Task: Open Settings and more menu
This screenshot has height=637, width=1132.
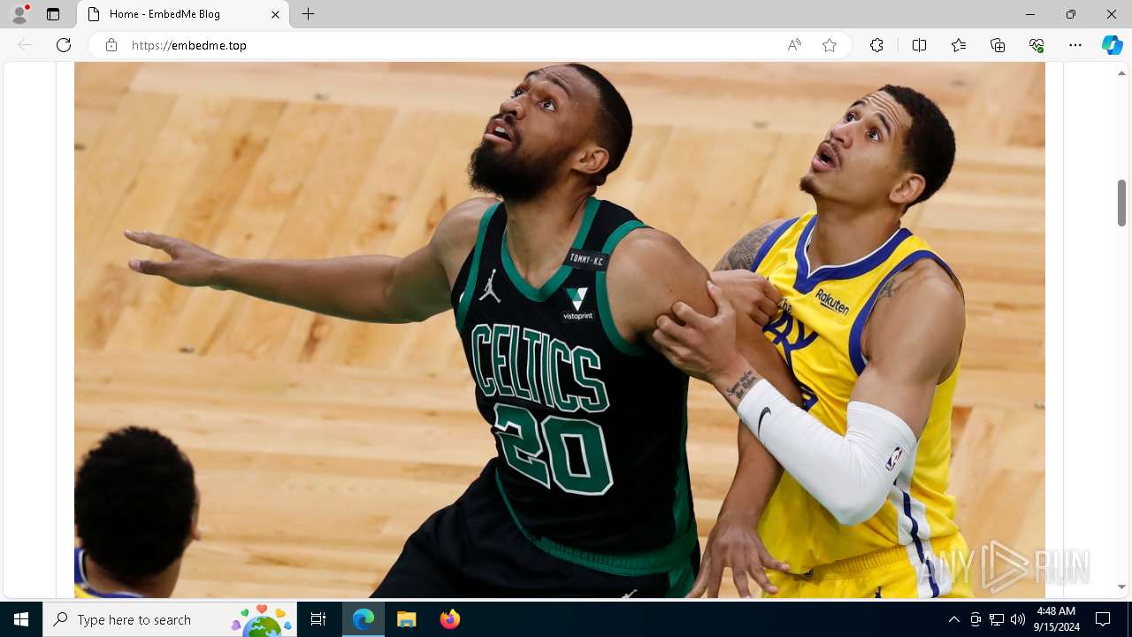Action: point(1075,45)
